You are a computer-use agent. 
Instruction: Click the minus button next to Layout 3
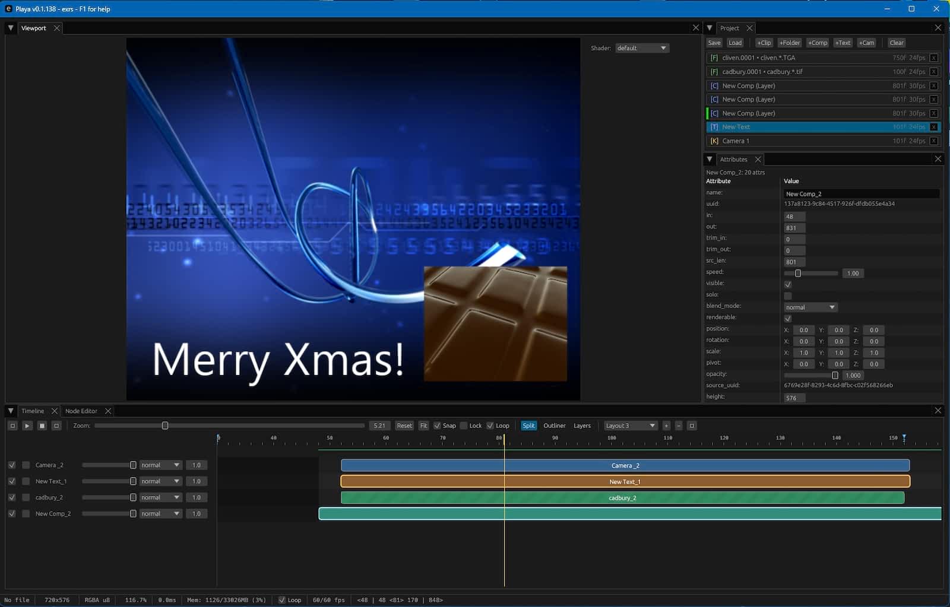coord(679,425)
